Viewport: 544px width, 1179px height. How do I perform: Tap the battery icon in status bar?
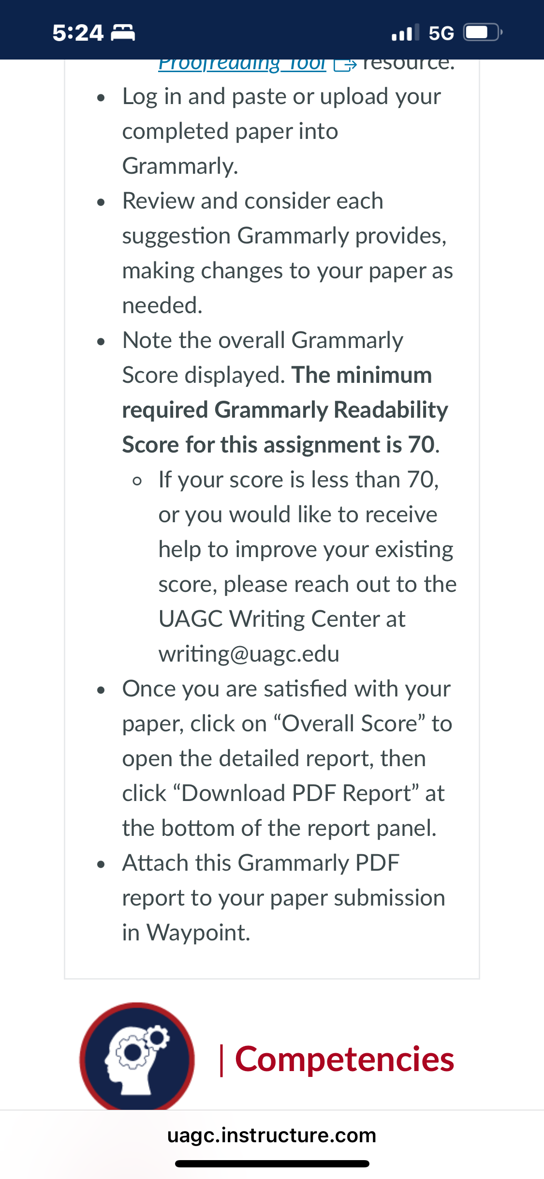[483, 33]
